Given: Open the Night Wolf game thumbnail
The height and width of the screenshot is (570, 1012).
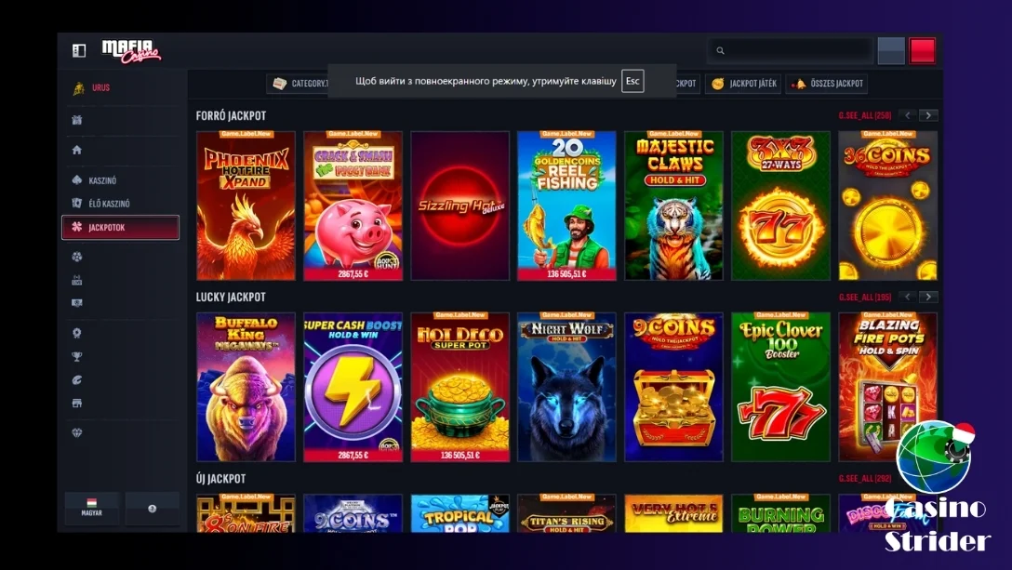Looking at the screenshot, I should coord(566,387).
